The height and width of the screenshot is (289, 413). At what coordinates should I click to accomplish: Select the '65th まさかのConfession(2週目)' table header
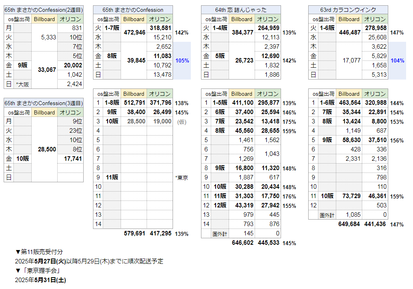pyautogui.click(x=44, y=10)
